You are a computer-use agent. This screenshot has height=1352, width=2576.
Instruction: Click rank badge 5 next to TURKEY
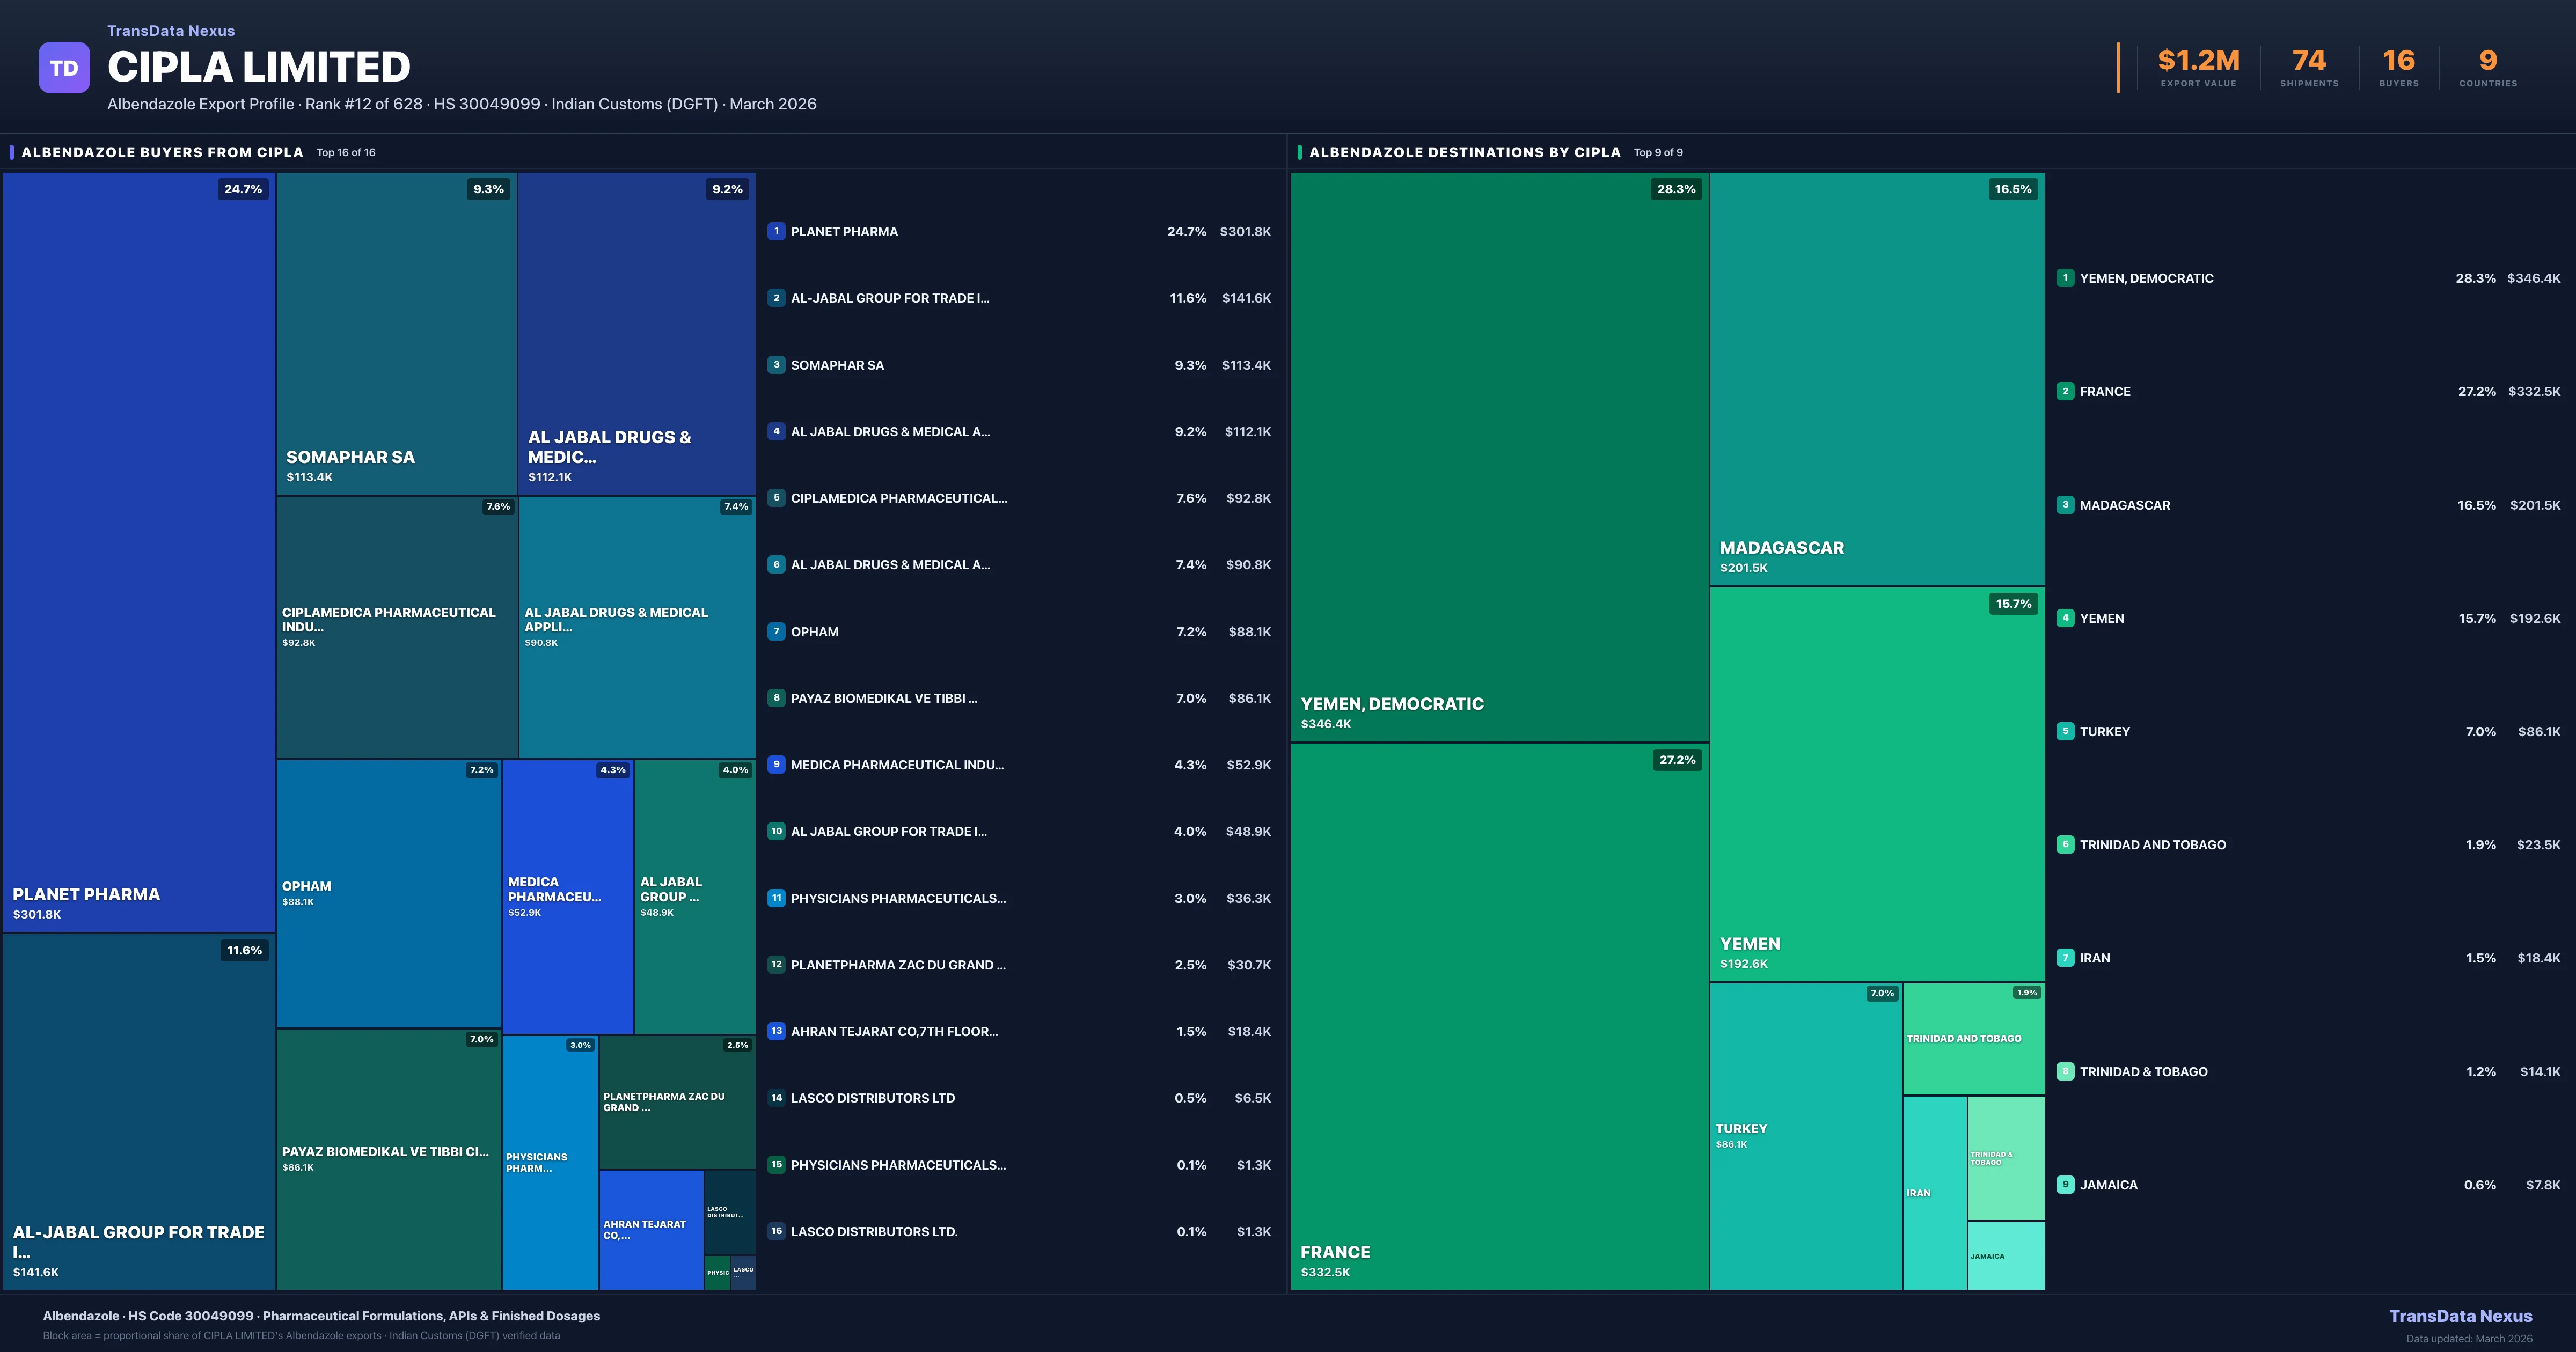point(2065,731)
